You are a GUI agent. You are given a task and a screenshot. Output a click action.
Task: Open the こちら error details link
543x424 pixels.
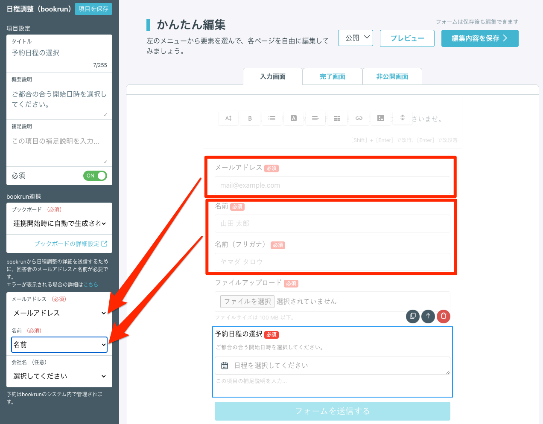pyautogui.click(x=91, y=285)
